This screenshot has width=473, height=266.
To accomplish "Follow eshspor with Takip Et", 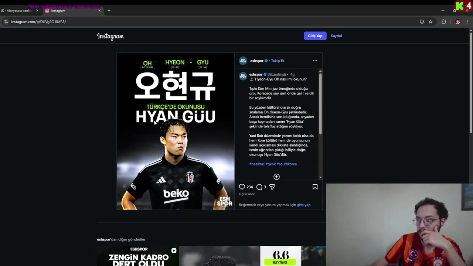I will [x=278, y=61].
